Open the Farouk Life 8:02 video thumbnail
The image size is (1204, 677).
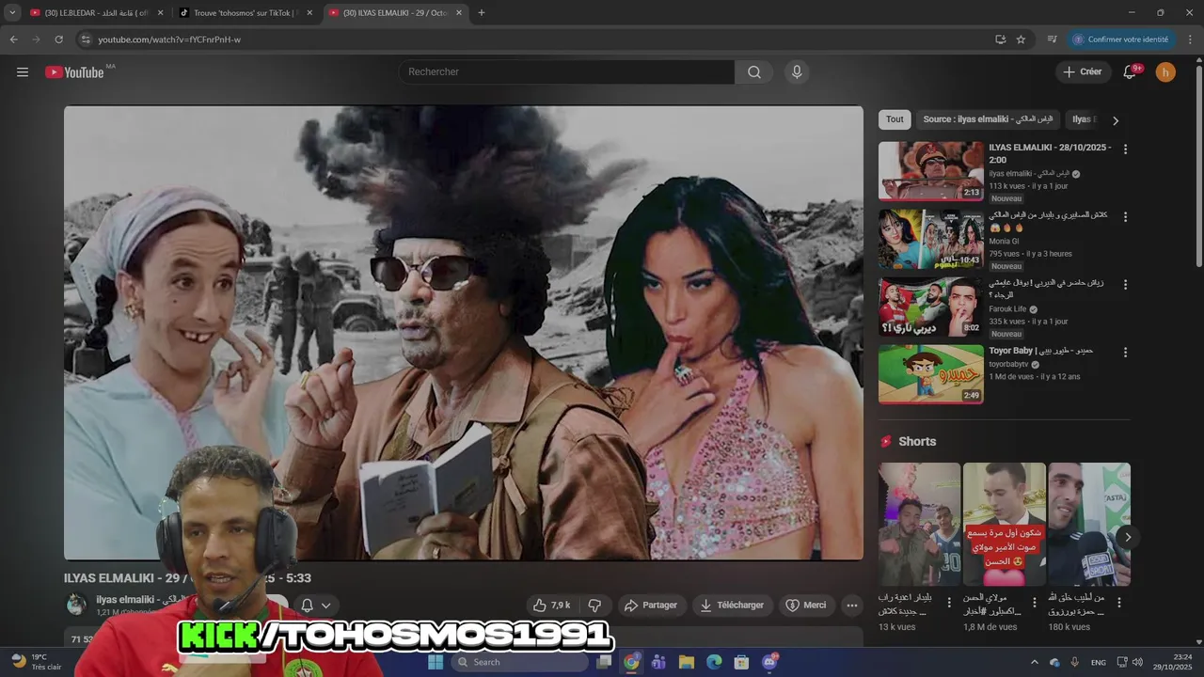point(931,307)
